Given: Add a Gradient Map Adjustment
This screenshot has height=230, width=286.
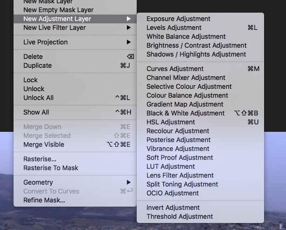Looking at the screenshot, I should [200, 104].
